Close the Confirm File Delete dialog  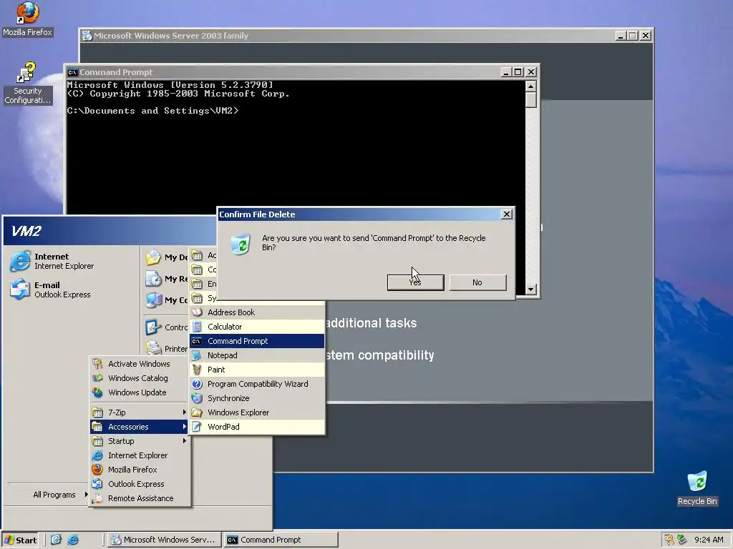coord(506,214)
